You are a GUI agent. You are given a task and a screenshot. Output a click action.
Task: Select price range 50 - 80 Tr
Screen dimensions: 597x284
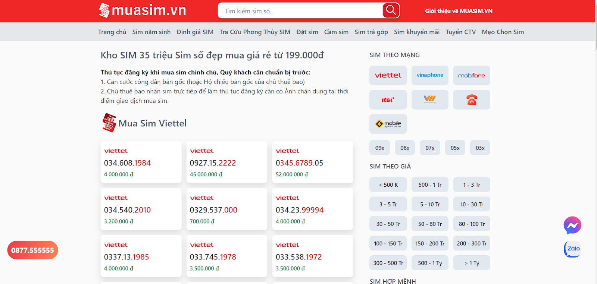(430, 224)
